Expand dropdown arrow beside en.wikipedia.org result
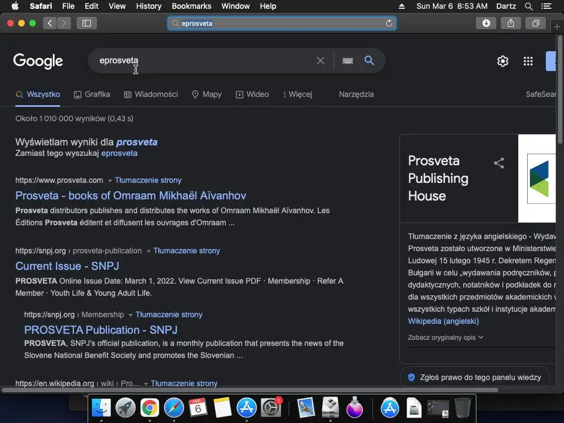Image resolution: width=564 pixels, height=423 pixels. (145, 384)
